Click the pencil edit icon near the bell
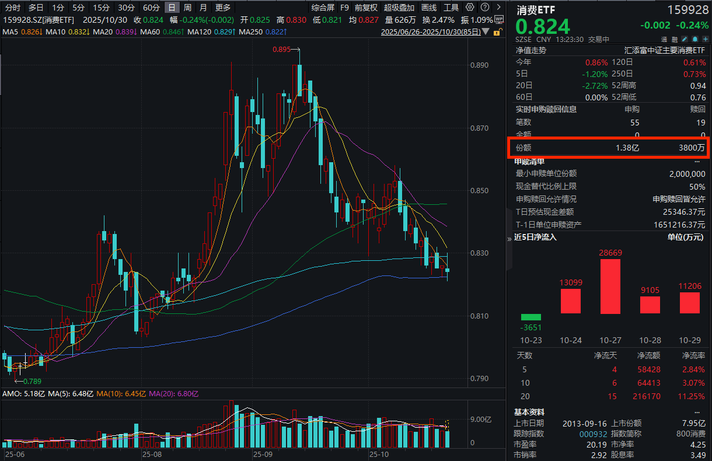712x461 pixels. click(x=685, y=39)
